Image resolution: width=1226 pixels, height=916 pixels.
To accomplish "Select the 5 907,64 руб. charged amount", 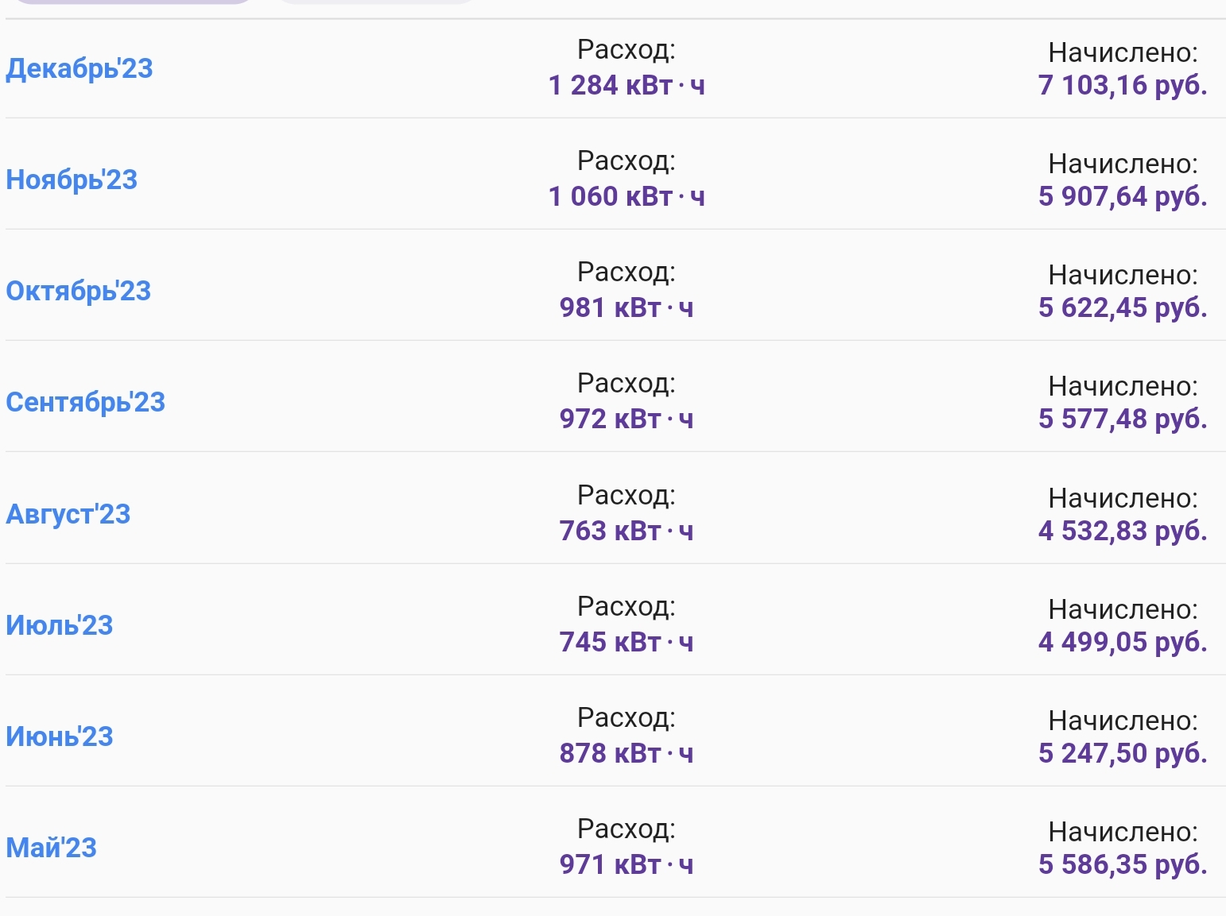I will tap(1123, 196).
